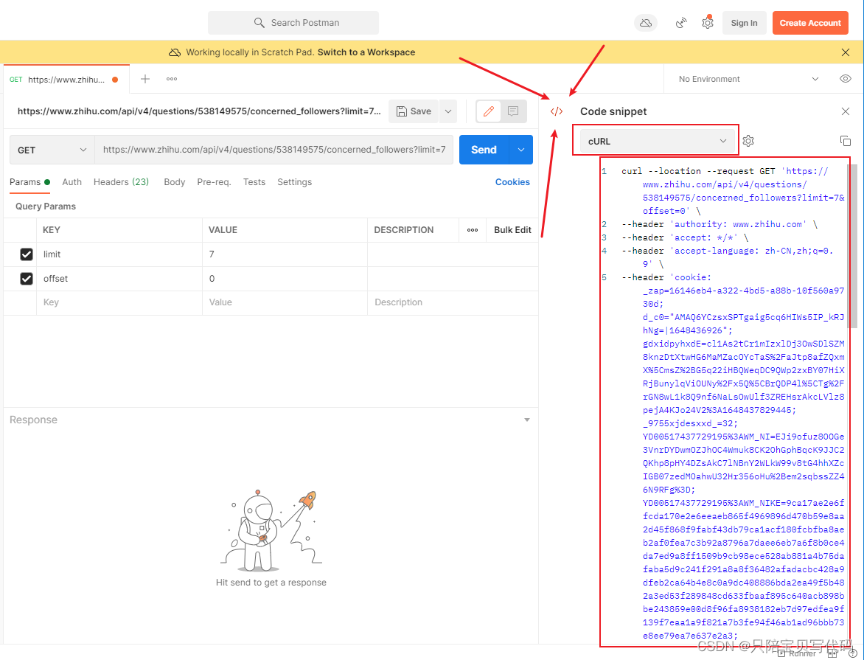Uncheck the offset parameter checkbox
864x660 pixels.
[26, 279]
